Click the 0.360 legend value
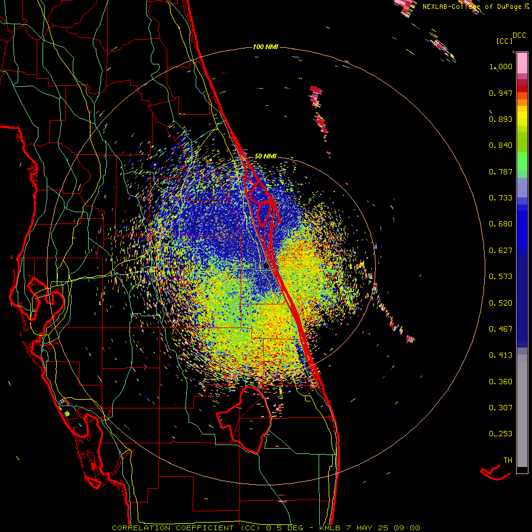Image resolution: width=532 pixels, height=532 pixels. click(x=501, y=382)
